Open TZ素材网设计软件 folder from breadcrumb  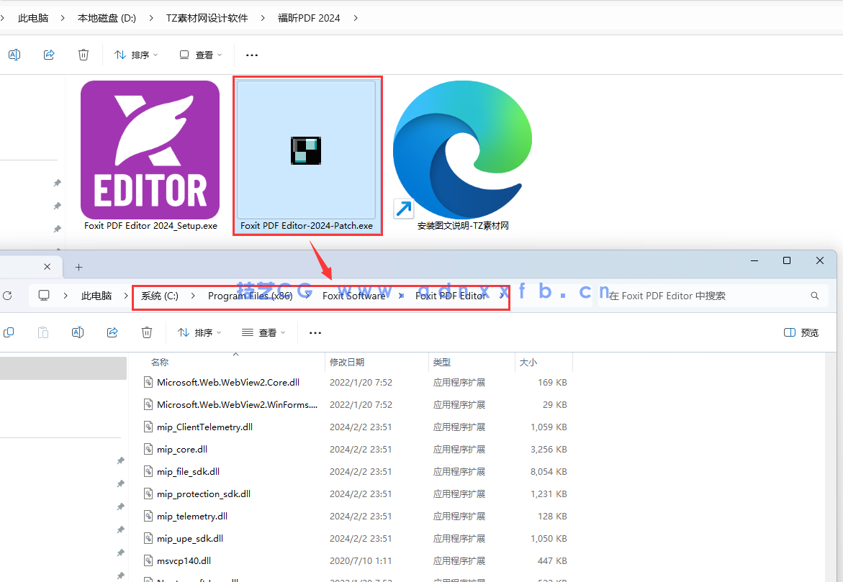(207, 17)
